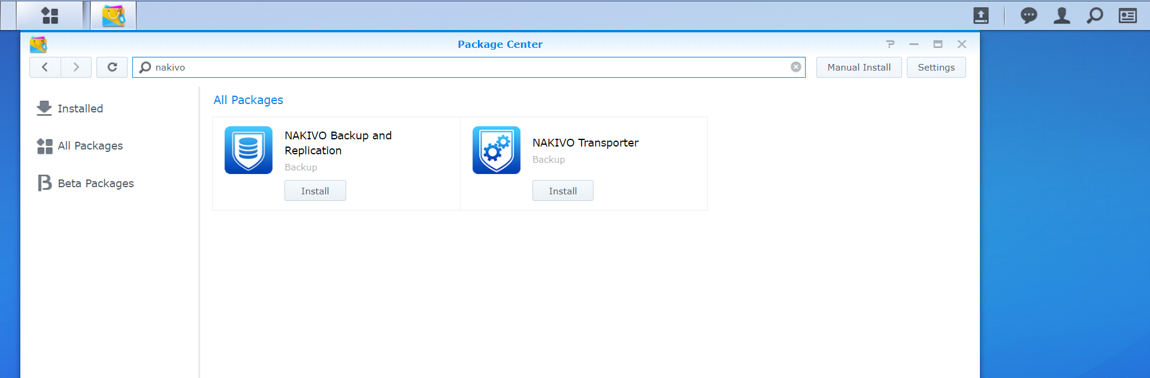Click the Manual Install button
The image size is (1150, 378).
coord(858,67)
